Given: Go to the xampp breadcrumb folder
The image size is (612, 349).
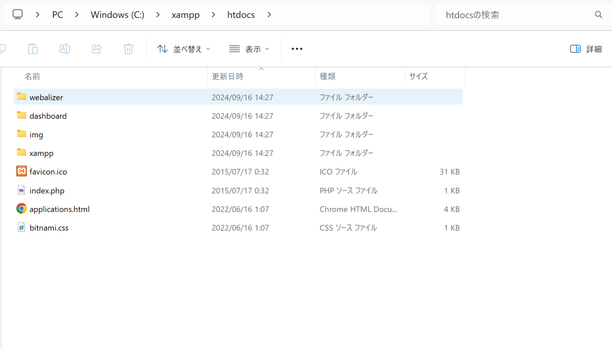Looking at the screenshot, I should click(x=185, y=15).
